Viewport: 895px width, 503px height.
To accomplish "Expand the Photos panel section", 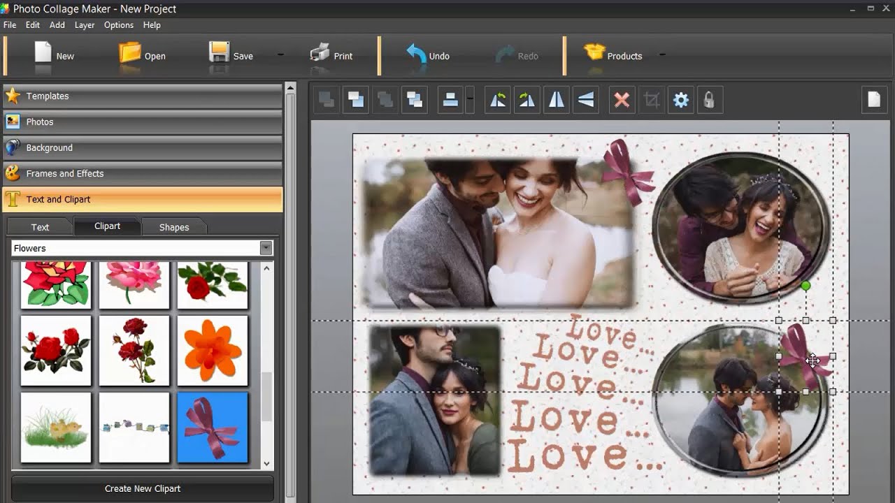I will point(143,122).
